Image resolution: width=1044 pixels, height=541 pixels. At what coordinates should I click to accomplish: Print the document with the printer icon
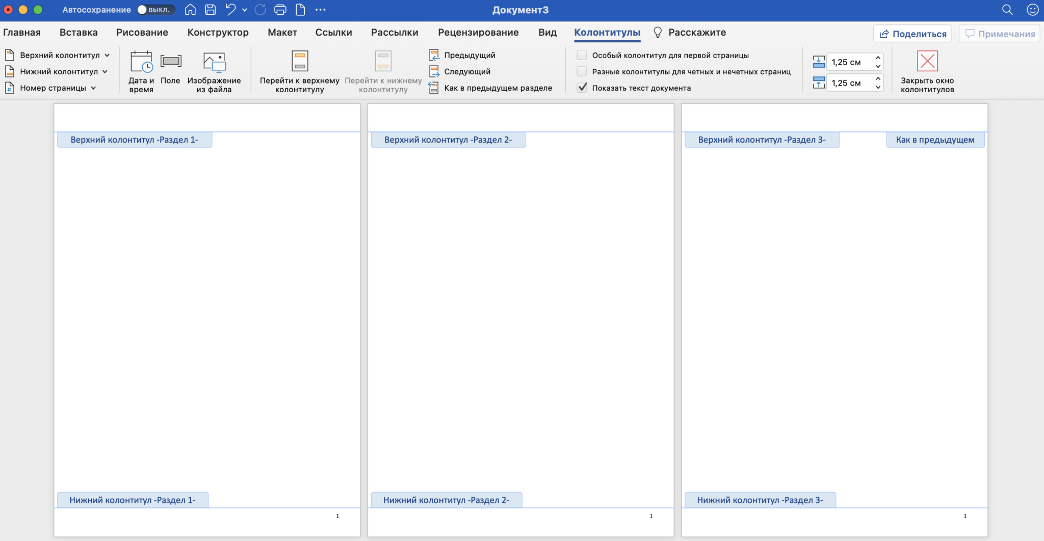point(280,10)
